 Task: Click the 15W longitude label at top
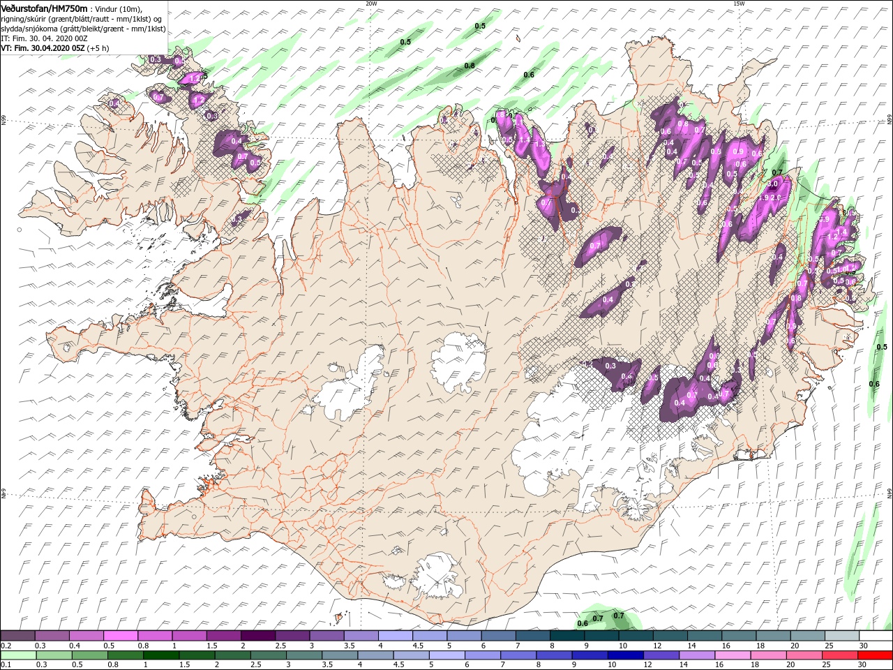(x=738, y=3)
